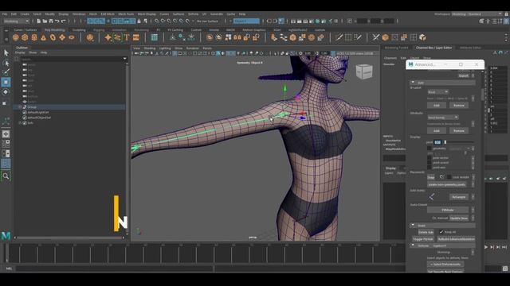Click the Outliner horizontal scrollbar

click(69, 238)
